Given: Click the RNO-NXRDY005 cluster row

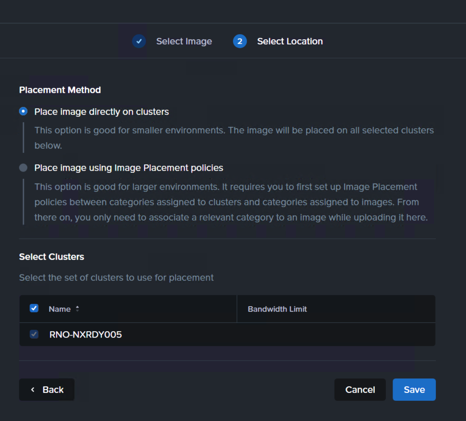Looking at the screenshot, I should click(227, 334).
